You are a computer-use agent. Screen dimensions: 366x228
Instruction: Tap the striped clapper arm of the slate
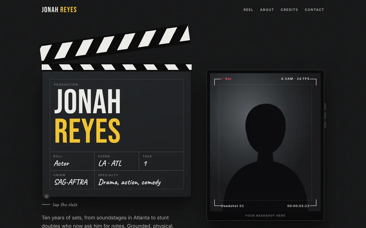[x=115, y=43]
